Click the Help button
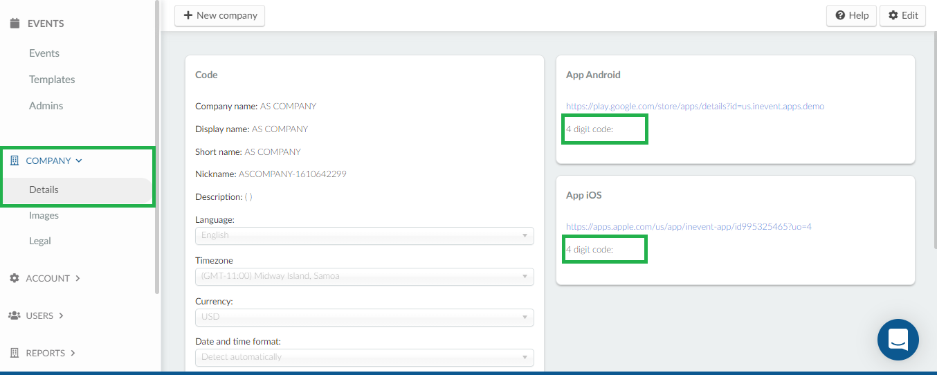 (852, 15)
